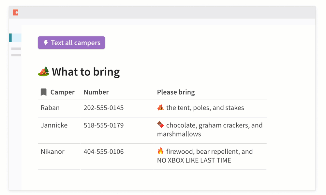The height and width of the screenshot is (195, 326).
Task: Click phone number 202-555-0145
Action: coord(104,108)
